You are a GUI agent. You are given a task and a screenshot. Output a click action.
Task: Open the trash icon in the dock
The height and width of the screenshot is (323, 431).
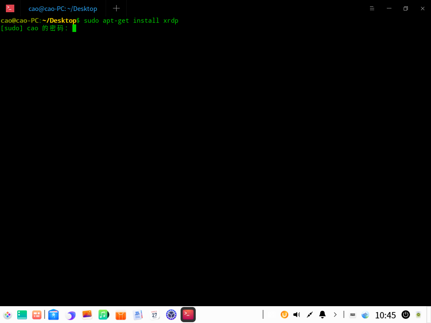coord(418,315)
